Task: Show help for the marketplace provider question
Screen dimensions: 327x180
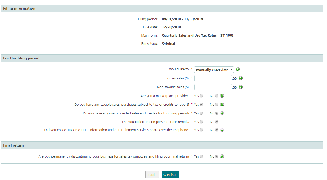Action: click(x=222, y=96)
